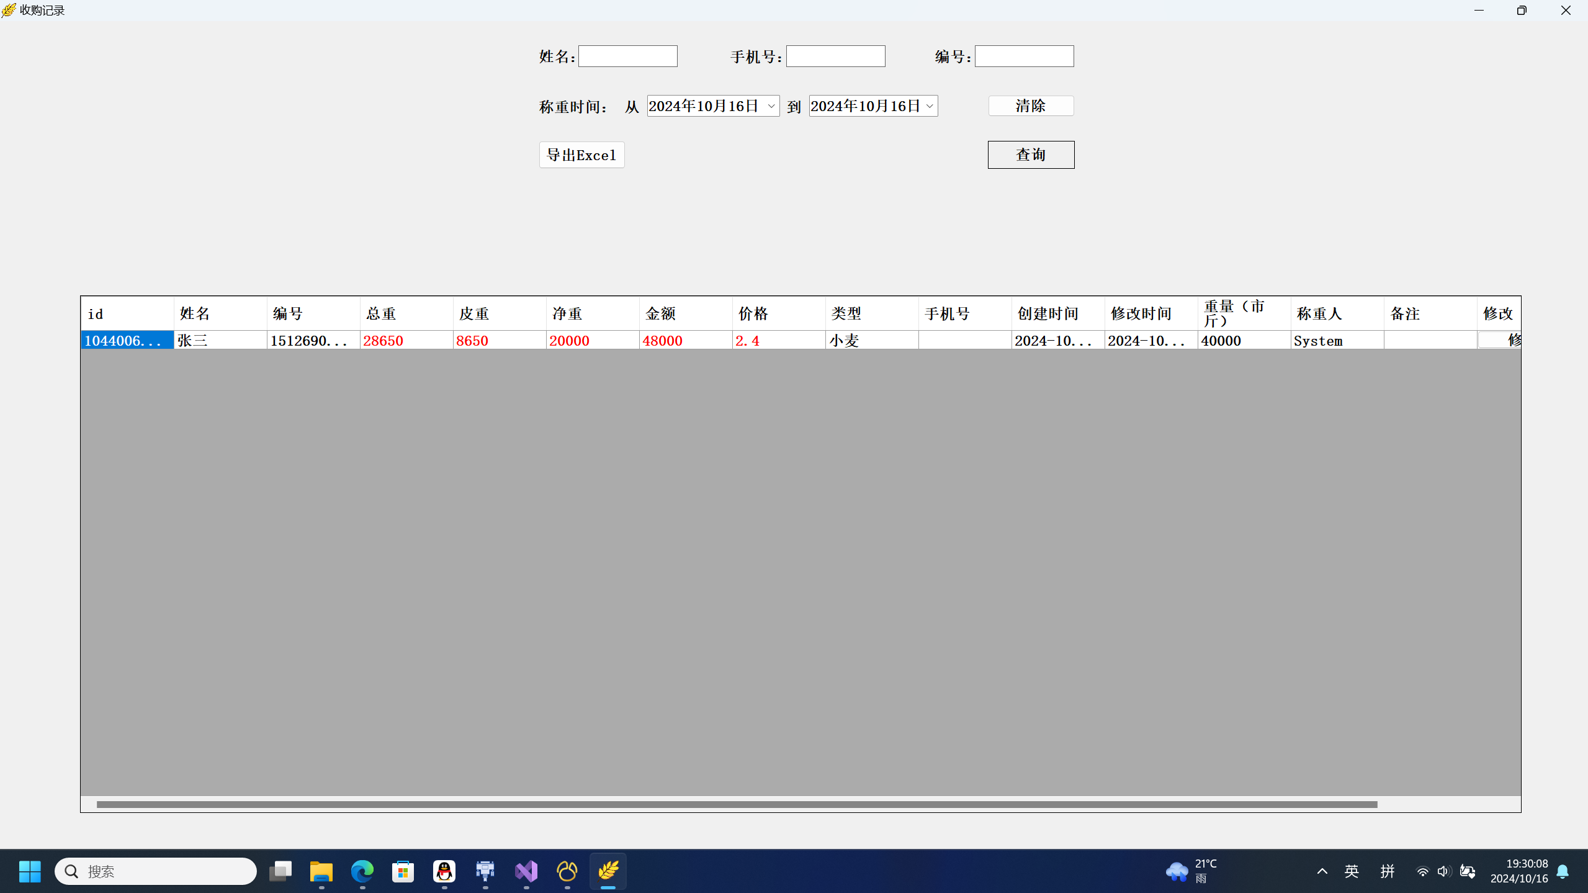Screen dimensions: 1588x893
Task: Open the Windows Start menu
Action: 30,871
